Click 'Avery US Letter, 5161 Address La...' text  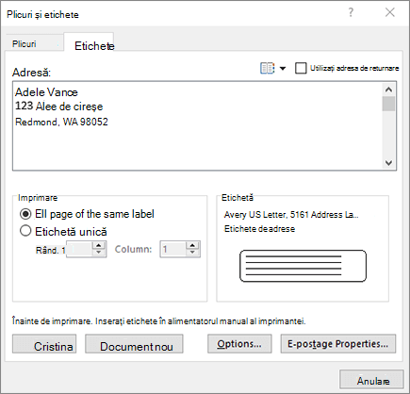[291, 215]
